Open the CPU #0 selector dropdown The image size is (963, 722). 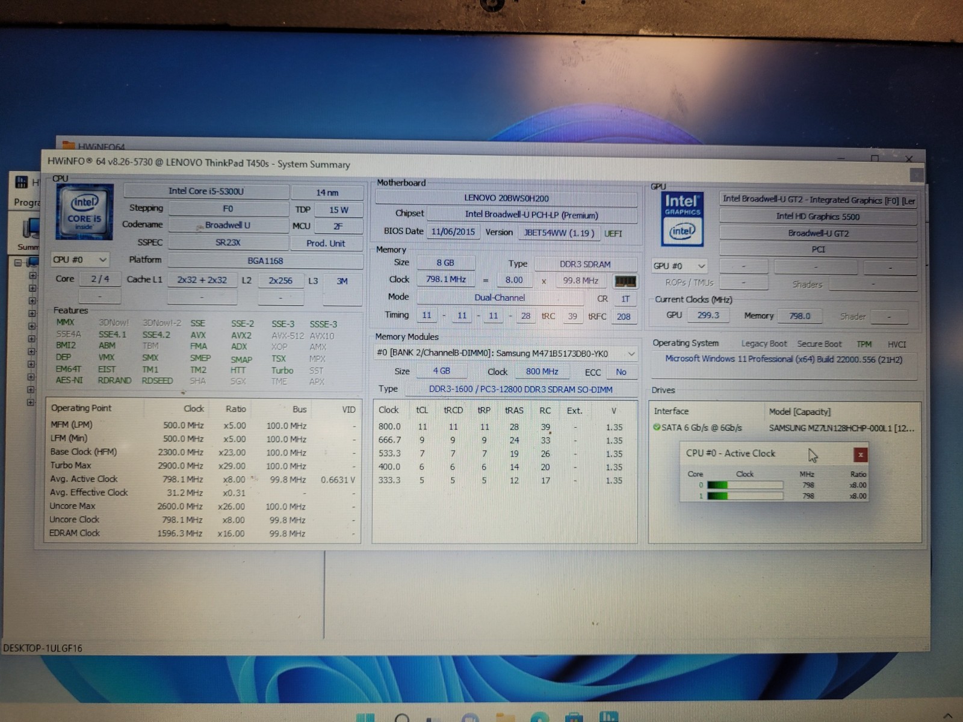click(x=80, y=259)
